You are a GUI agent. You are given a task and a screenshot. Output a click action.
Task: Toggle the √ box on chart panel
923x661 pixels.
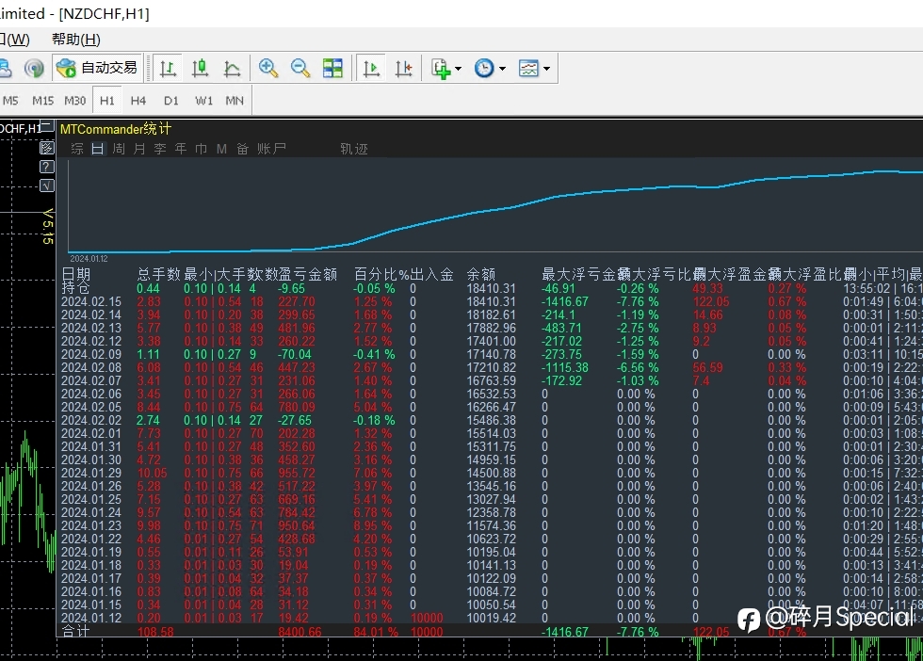(x=46, y=186)
